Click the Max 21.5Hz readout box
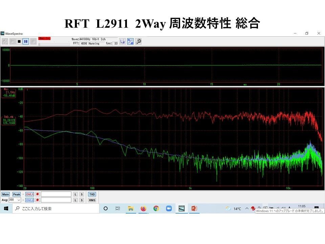This screenshot has width=325, height=244. pos(8,93)
